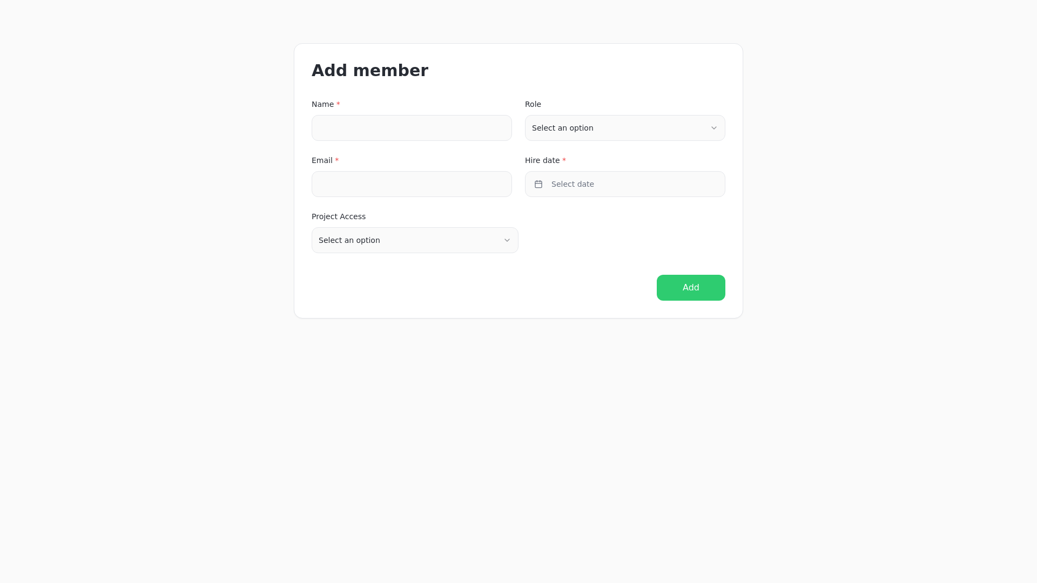Image resolution: width=1037 pixels, height=583 pixels.
Task: Focus the Name text field
Action: tap(412, 128)
